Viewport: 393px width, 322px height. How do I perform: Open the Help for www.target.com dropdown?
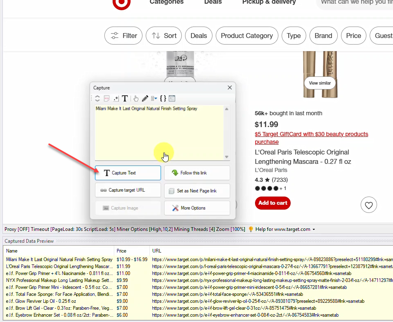pyautogui.click(x=285, y=229)
